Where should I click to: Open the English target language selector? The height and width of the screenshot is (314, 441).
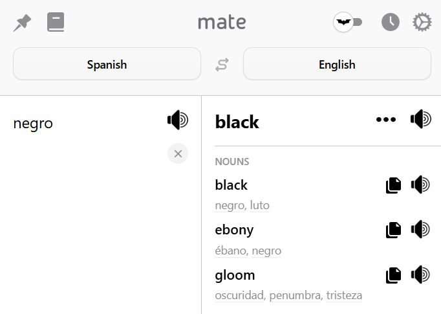(337, 63)
